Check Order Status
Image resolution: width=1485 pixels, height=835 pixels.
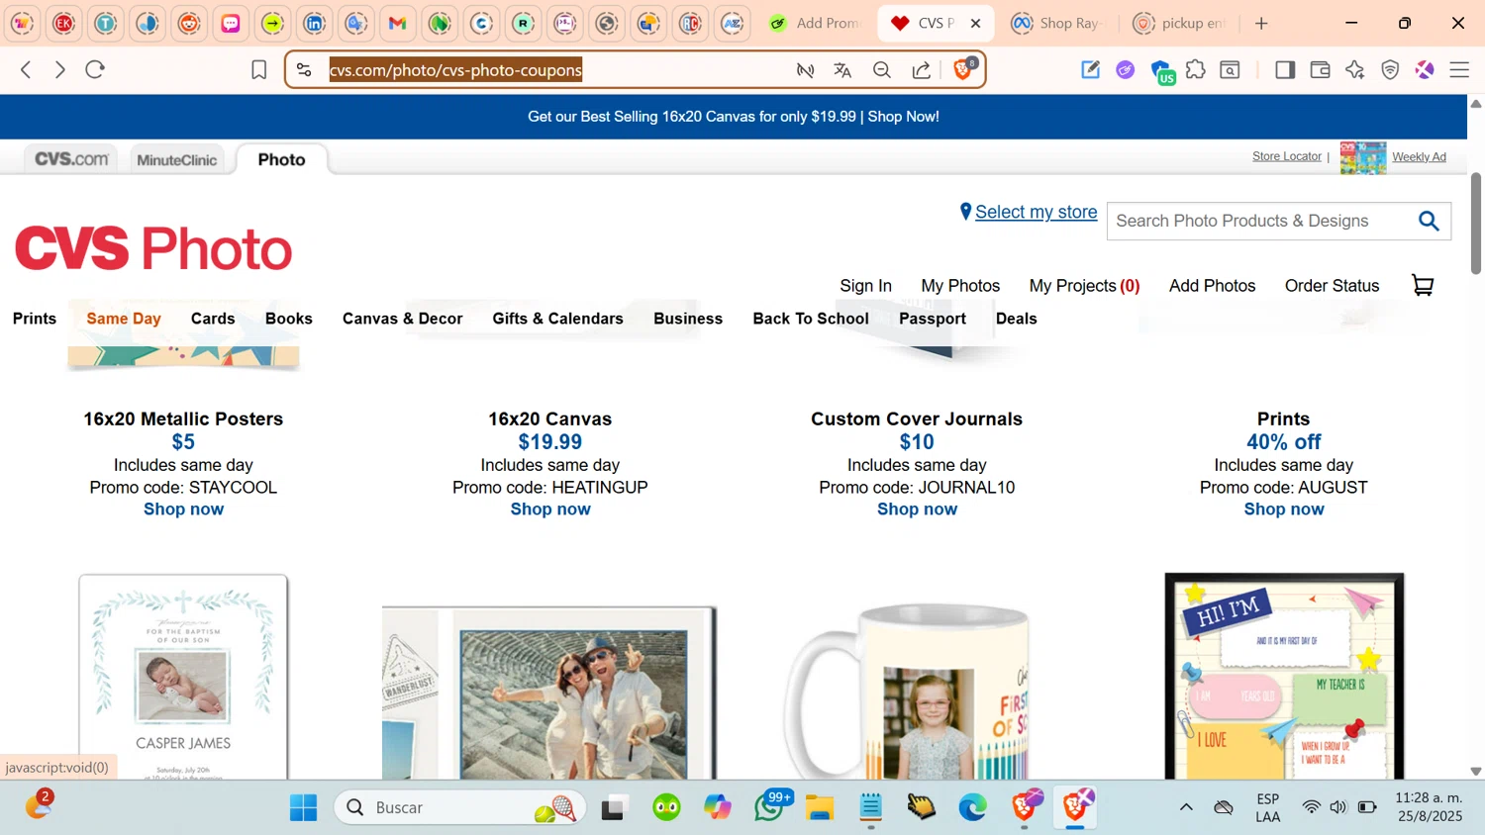(1332, 286)
